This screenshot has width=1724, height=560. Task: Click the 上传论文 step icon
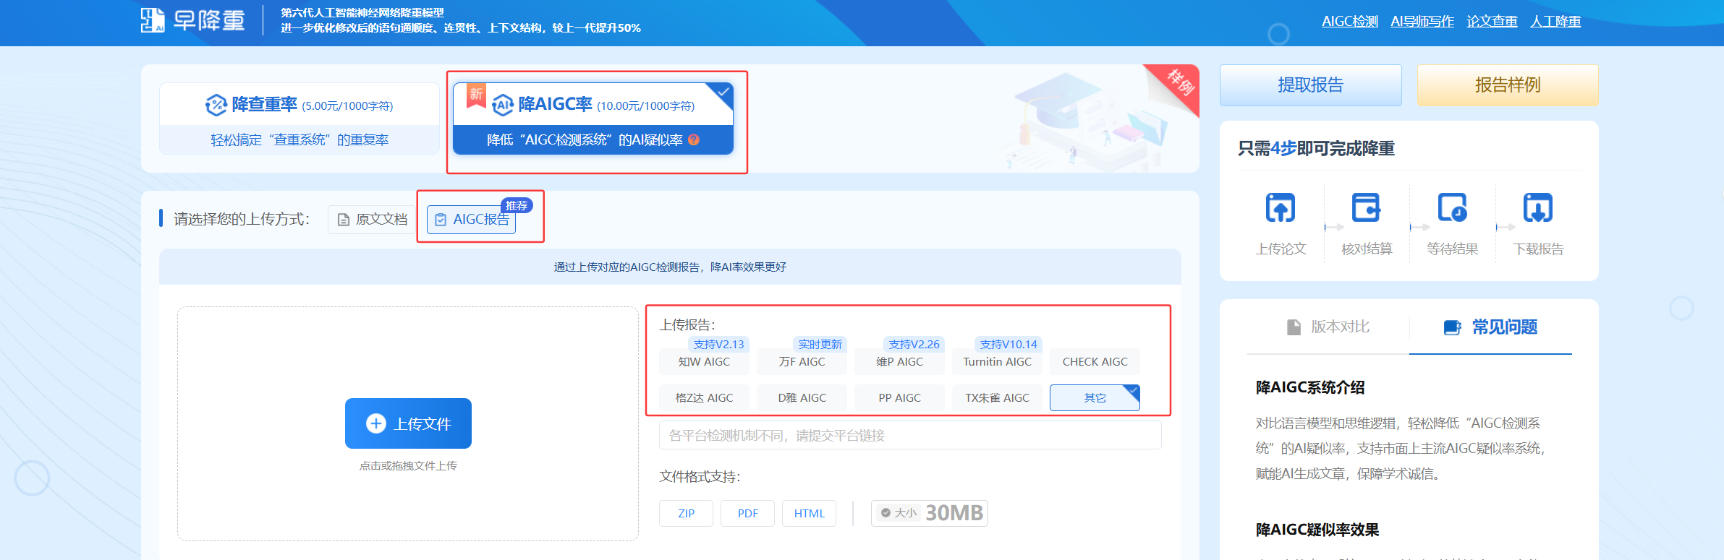point(1281,208)
